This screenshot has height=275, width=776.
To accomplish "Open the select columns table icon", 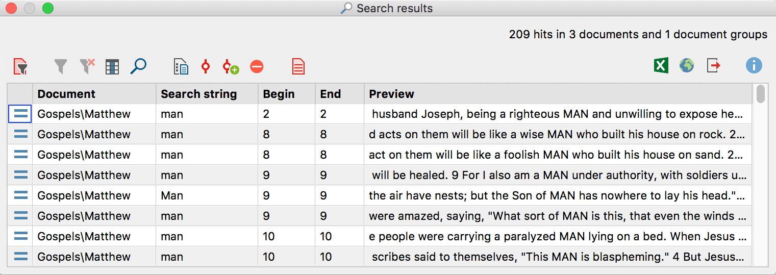I will (112, 67).
